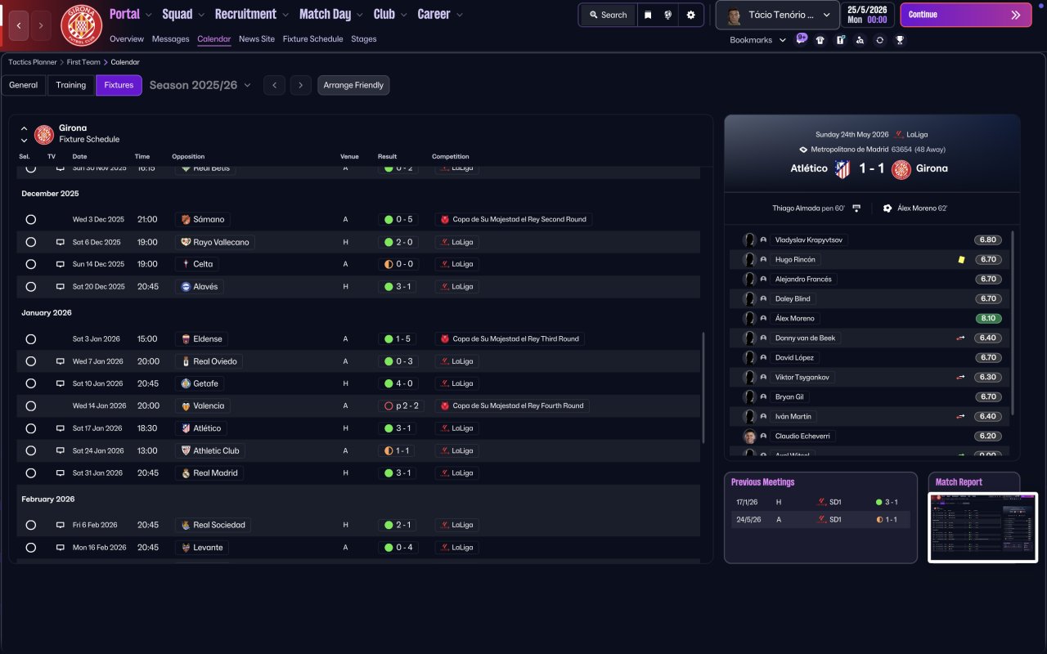Select the Getafe fixture radio button

click(31, 383)
